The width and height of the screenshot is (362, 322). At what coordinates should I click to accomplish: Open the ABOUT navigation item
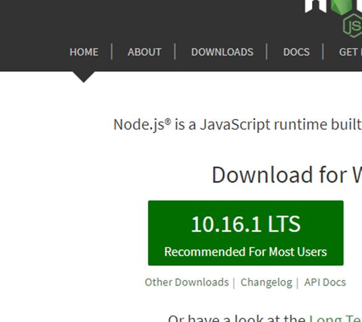pyautogui.click(x=145, y=52)
